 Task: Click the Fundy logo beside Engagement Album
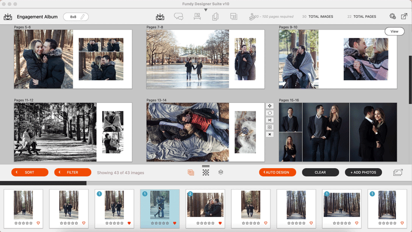click(8, 17)
